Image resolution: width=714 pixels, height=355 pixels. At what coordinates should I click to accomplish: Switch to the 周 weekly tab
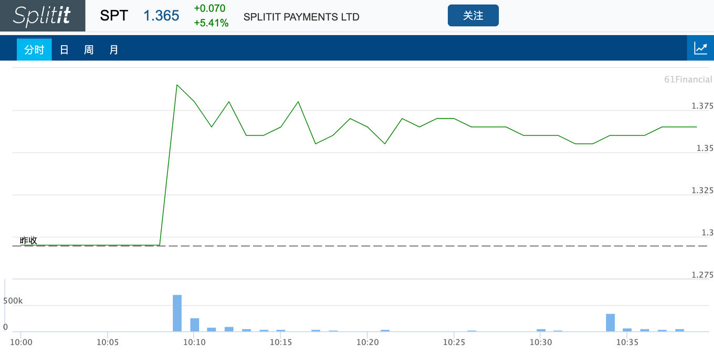(89, 50)
